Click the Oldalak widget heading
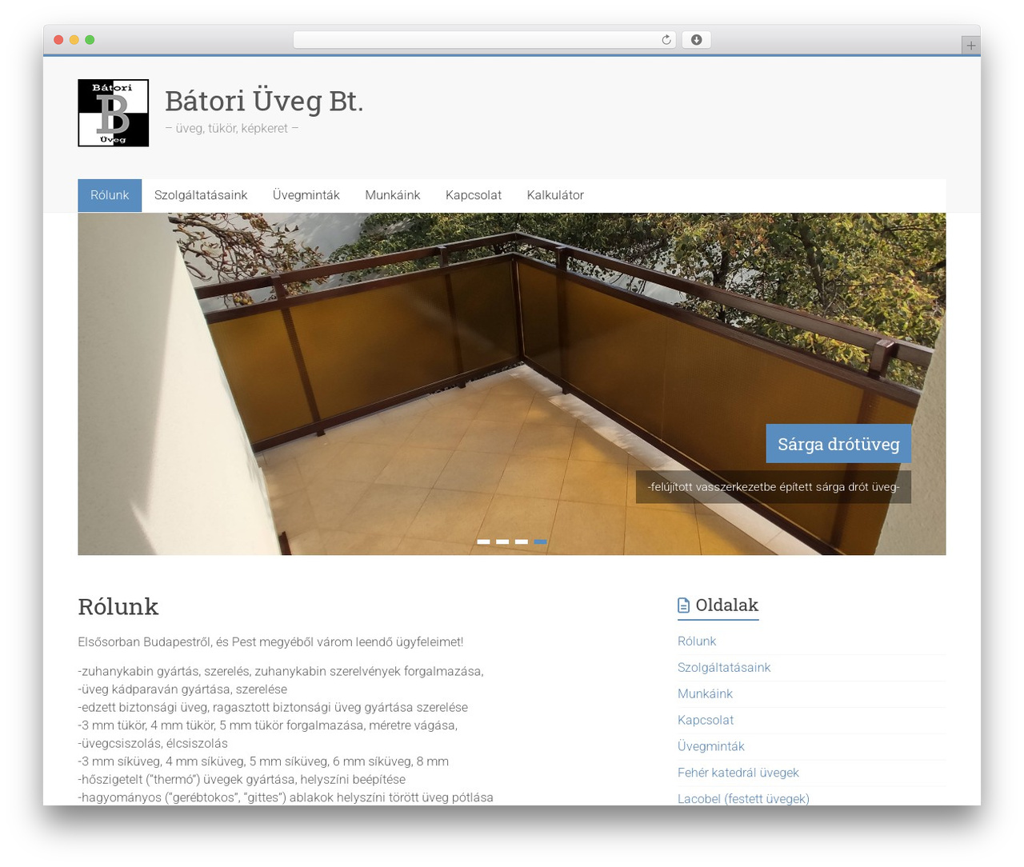 pyautogui.click(x=726, y=605)
